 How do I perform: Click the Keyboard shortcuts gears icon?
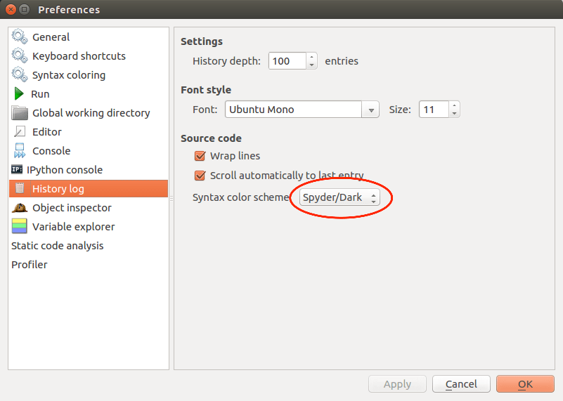[20, 56]
